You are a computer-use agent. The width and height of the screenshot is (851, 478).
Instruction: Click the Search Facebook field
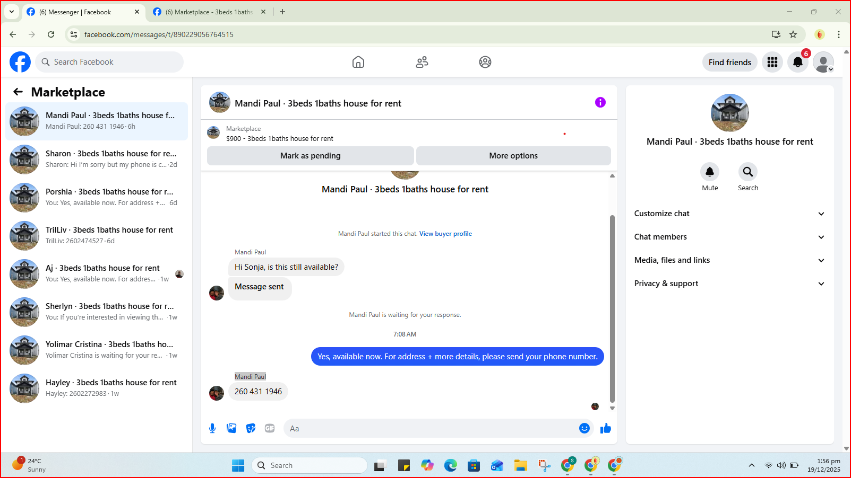click(x=109, y=62)
